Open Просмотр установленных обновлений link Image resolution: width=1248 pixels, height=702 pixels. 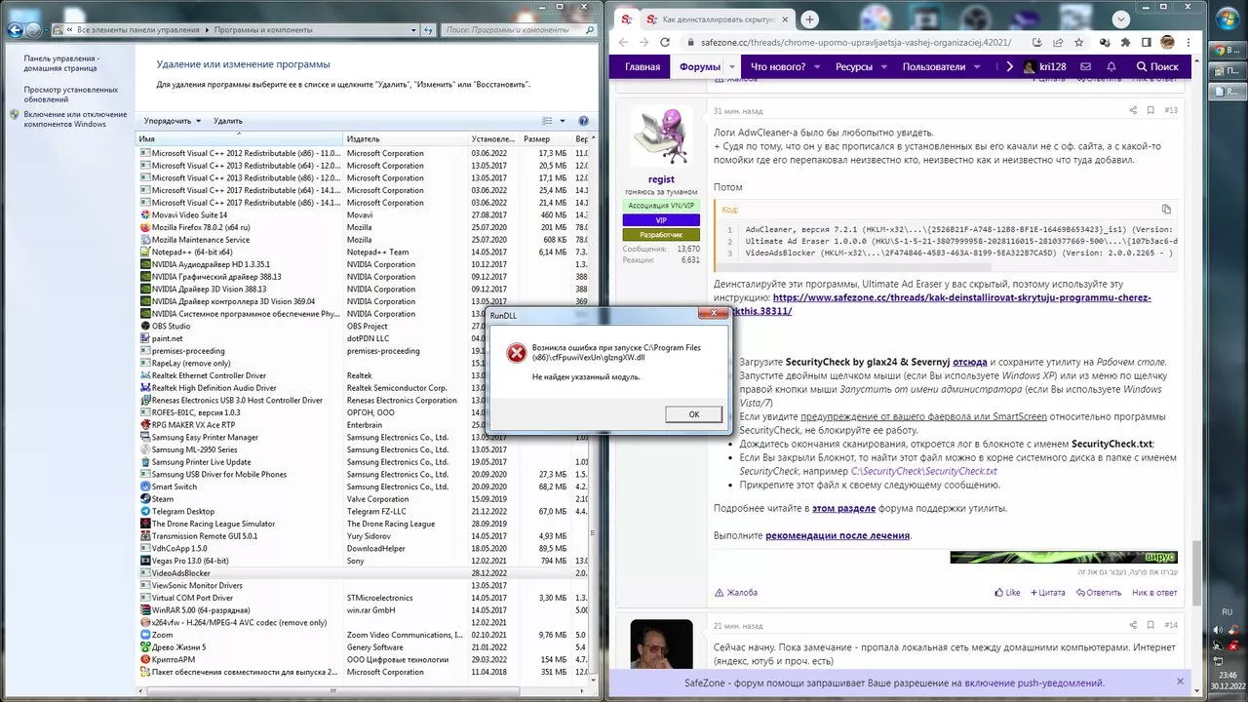(71, 95)
